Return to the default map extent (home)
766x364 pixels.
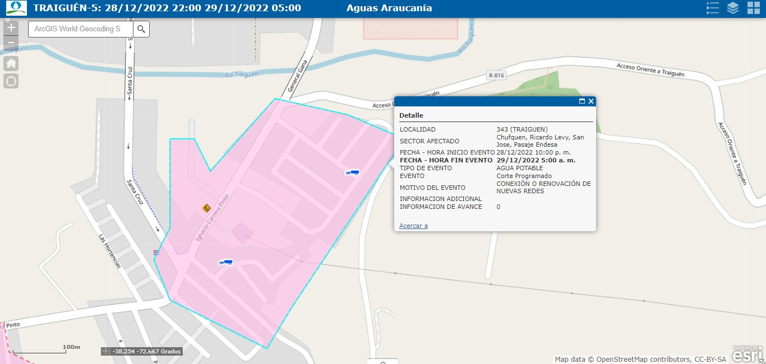[11, 63]
